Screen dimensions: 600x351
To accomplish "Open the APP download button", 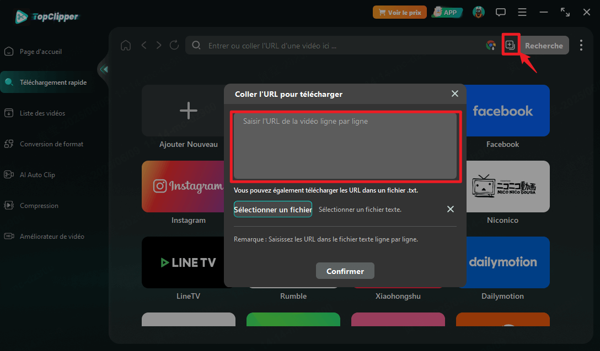I will point(447,12).
